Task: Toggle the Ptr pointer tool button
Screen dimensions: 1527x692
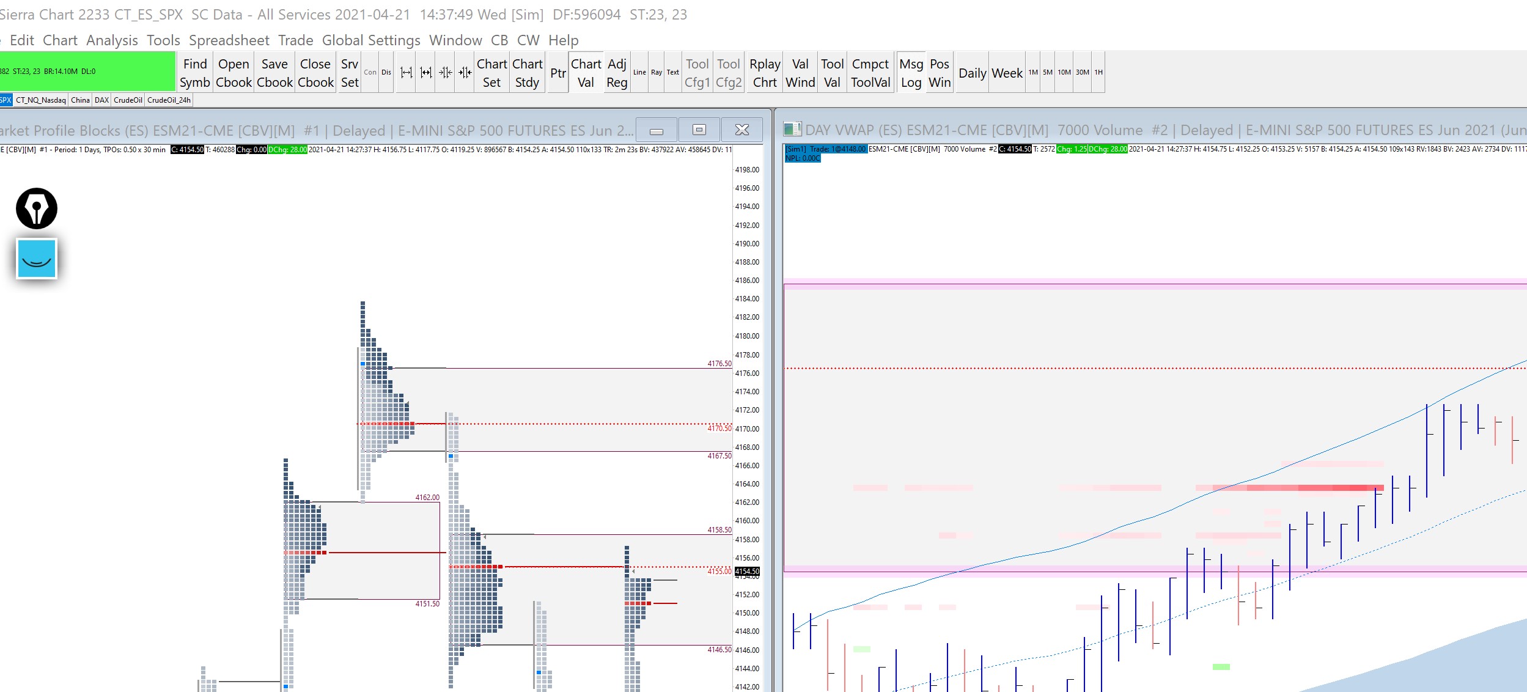Action: pyautogui.click(x=557, y=73)
